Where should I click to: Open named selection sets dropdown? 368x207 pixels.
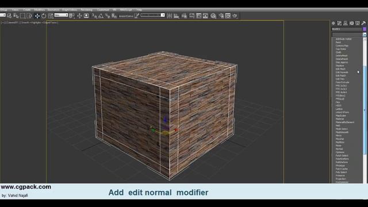pyautogui.click(x=152, y=16)
